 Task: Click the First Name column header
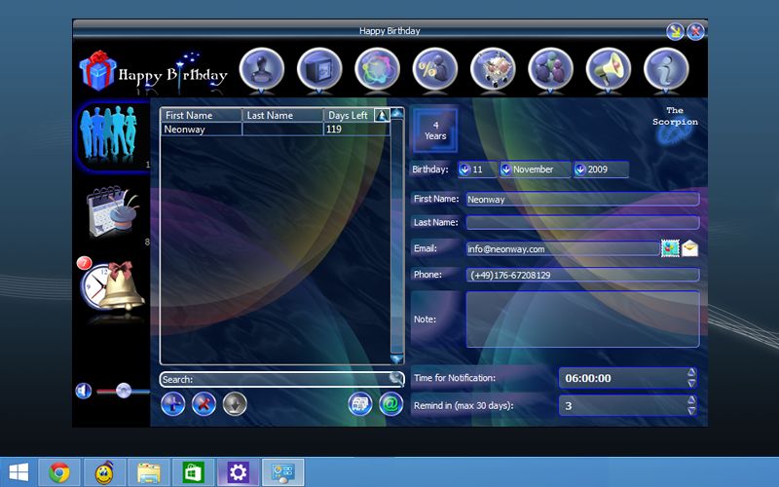[x=202, y=115]
